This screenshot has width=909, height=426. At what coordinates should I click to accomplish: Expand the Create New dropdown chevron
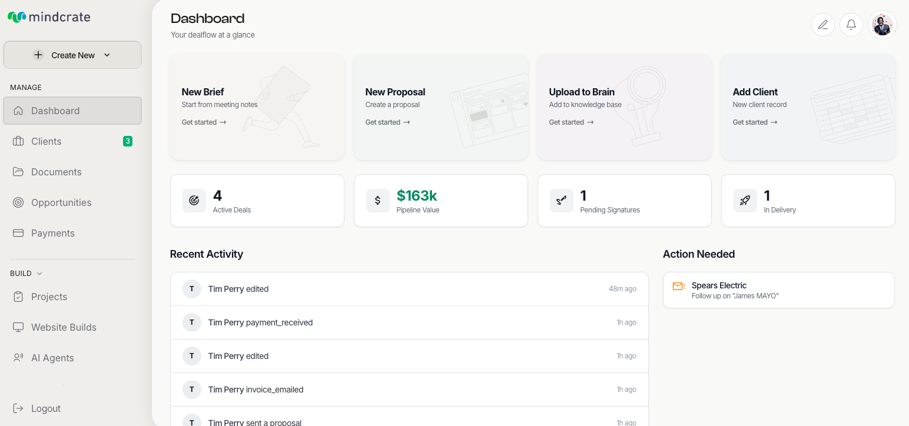point(107,55)
